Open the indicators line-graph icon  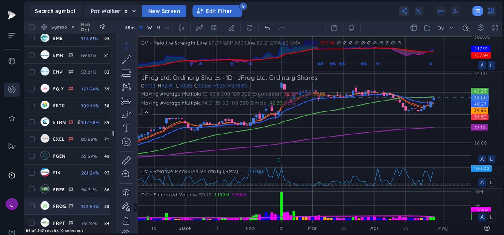point(199,28)
